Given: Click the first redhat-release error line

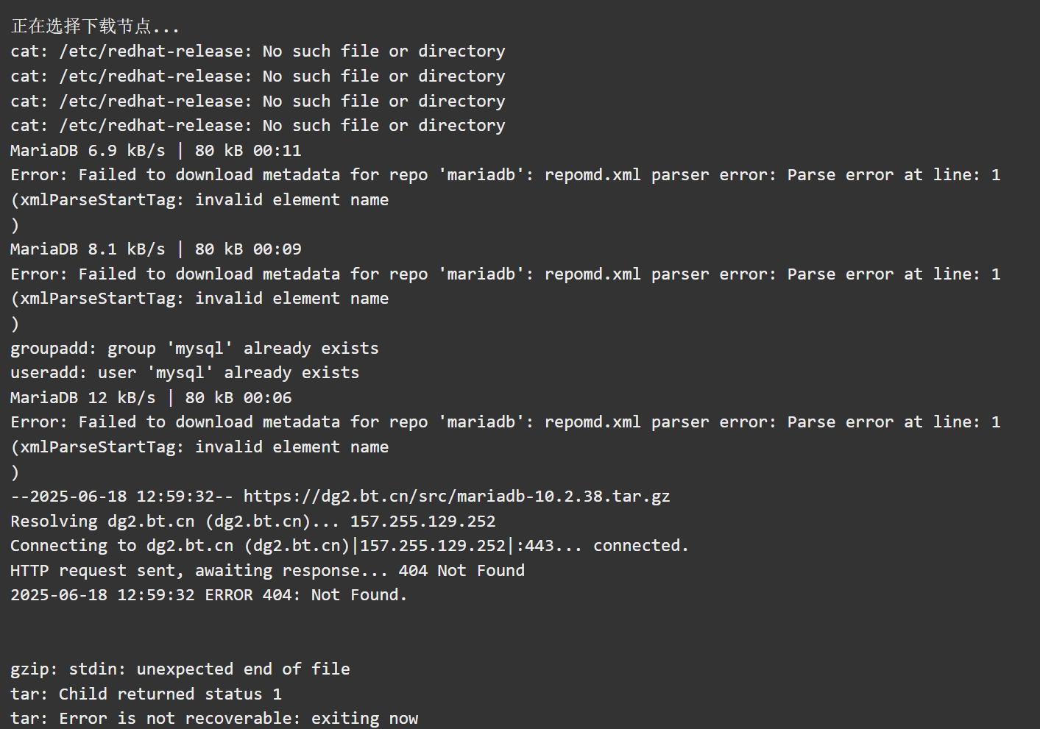Looking at the screenshot, I should tap(258, 51).
